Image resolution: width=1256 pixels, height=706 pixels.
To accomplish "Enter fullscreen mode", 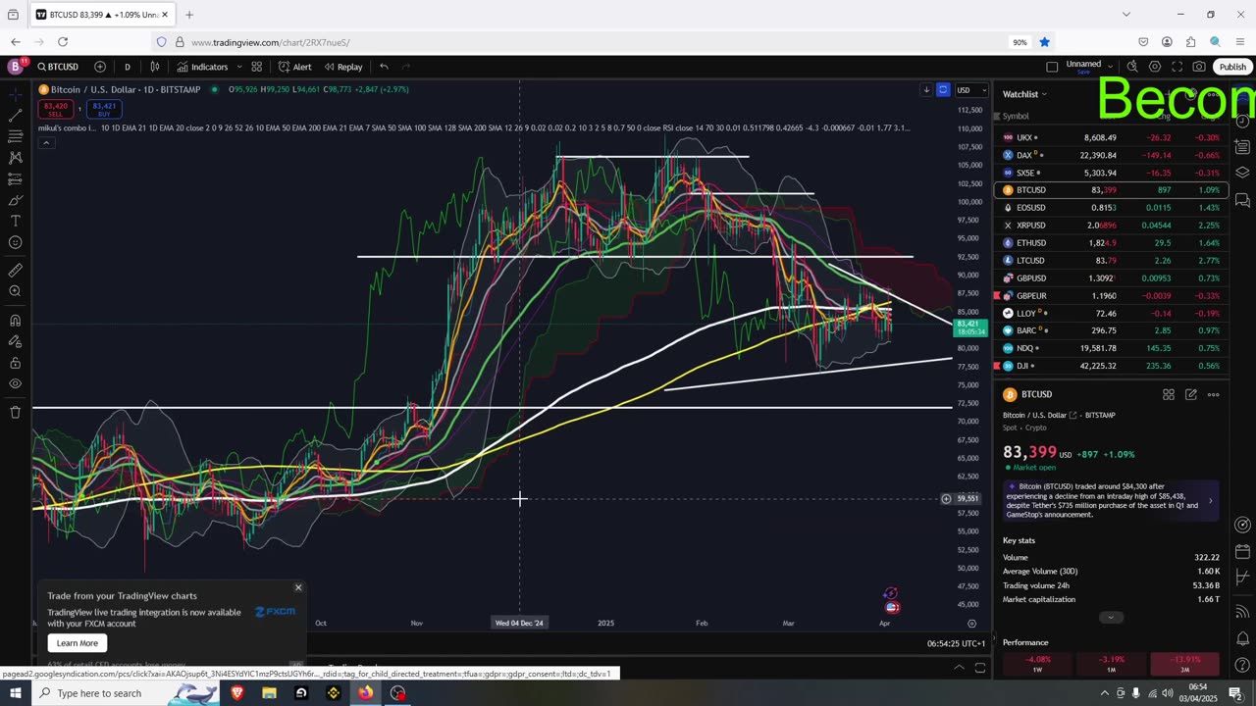I will (x=1177, y=67).
